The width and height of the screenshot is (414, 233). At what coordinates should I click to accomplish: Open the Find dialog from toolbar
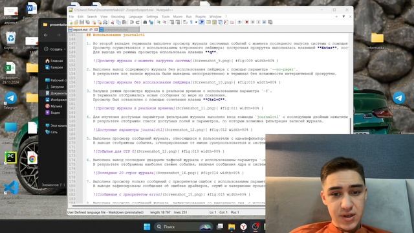coord(145,22)
